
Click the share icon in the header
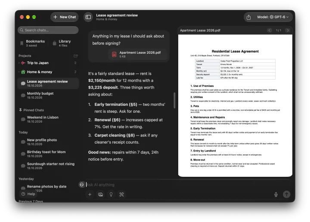click(249, 17)
